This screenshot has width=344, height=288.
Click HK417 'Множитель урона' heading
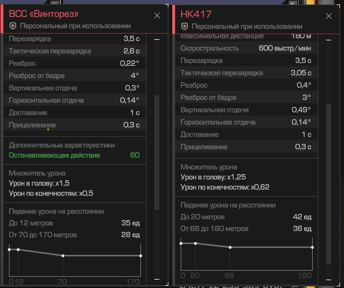(209, 167)
